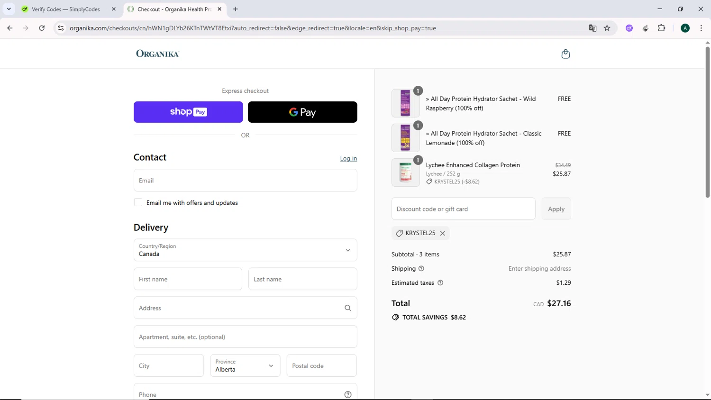The image size is (711, 400).
Task: Switch to the Verify Codes SimplyCodes tab
Action: click(x=66, y=9)
